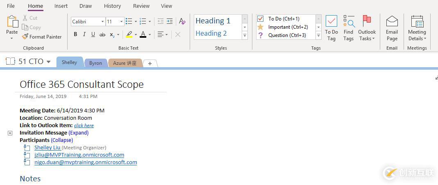
Task: Open highlight color dropdown arrow
Action: pyautogui.click(x=136, y=34)
